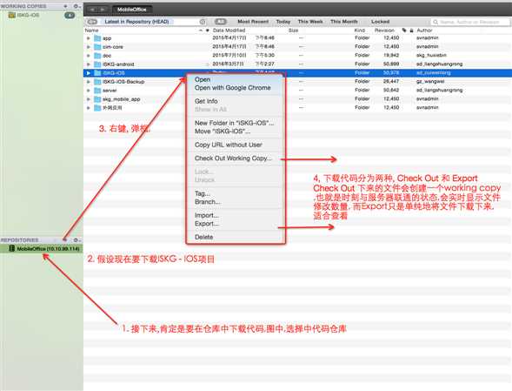Expand the ISKG-android folder

click(88, 64)
